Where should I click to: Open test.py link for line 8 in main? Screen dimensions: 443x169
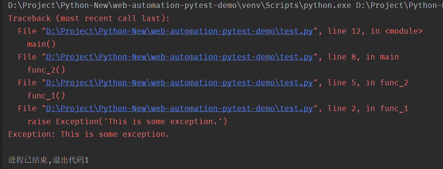pos(180,57)
